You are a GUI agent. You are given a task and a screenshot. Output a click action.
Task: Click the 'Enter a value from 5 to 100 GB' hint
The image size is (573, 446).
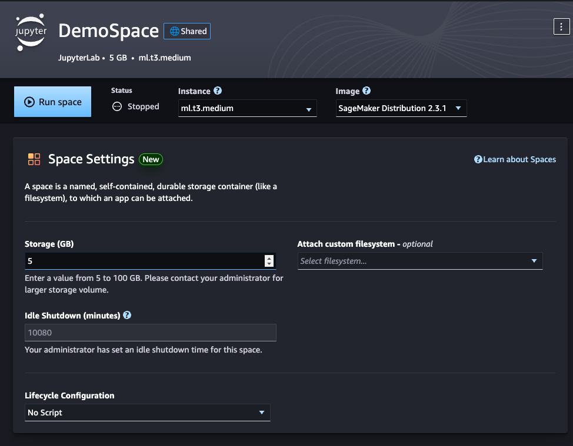pyautogui.click(x=154, y=284)
